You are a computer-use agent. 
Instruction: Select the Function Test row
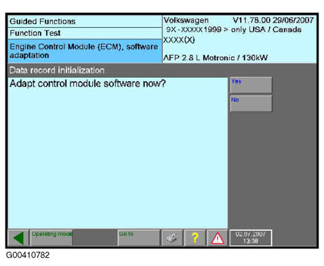pyautogui.click(x=85, y=33)
